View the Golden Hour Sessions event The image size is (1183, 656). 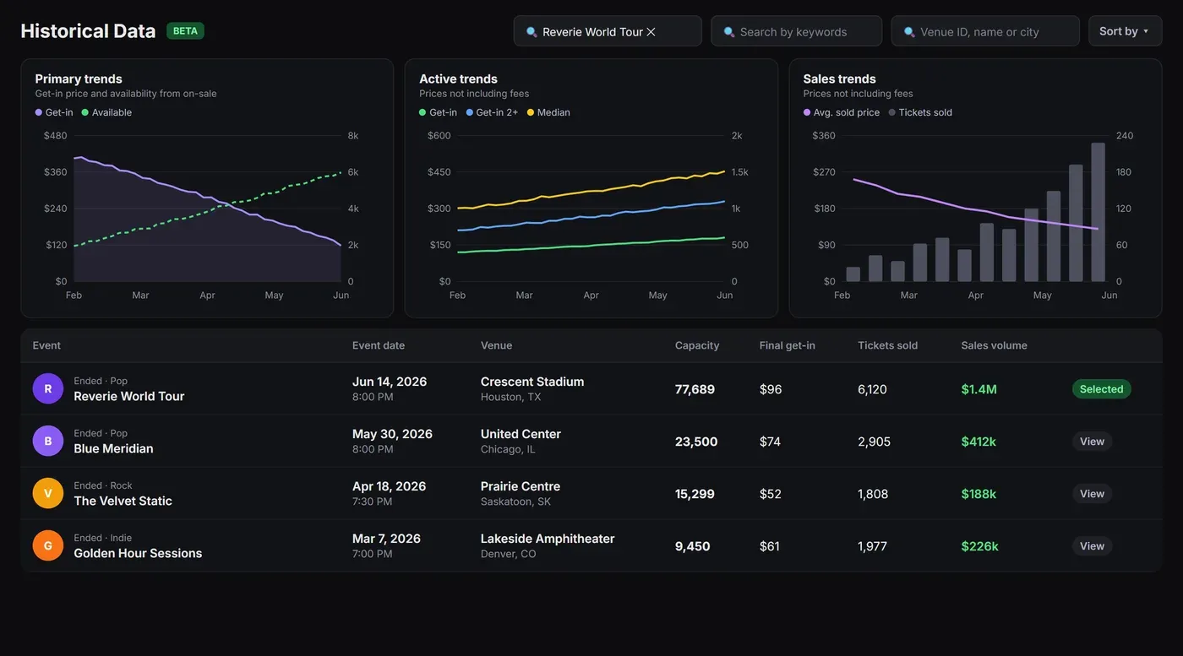tap(1092, 546)
